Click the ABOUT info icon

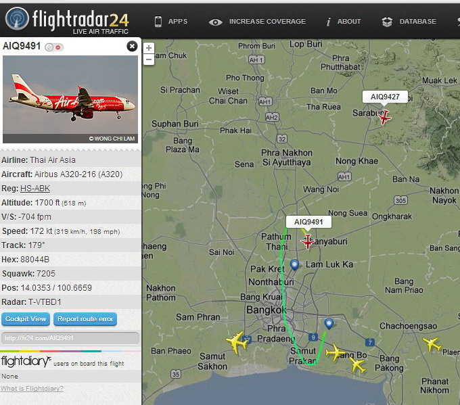[x=329, y=22]
